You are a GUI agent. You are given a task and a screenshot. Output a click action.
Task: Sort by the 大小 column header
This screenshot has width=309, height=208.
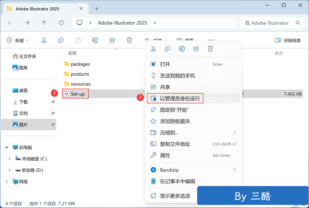pos(279,53)
